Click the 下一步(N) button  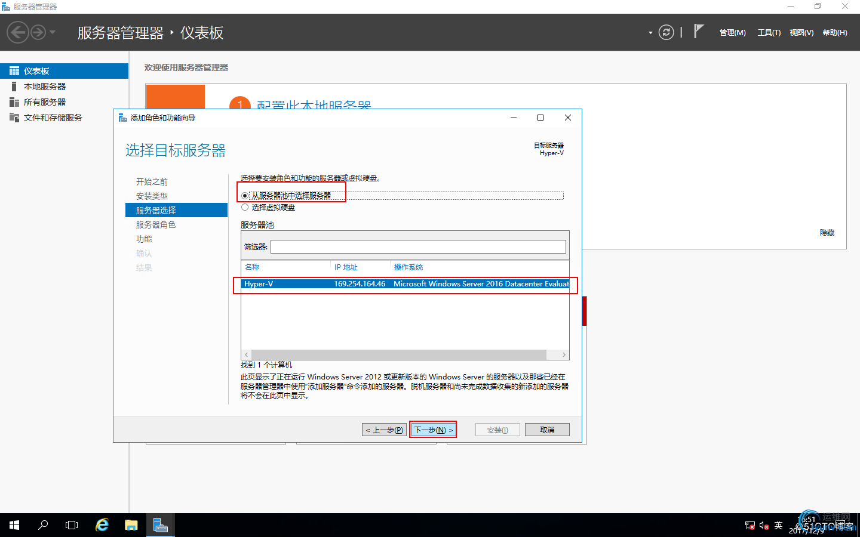(x=433, y=430)
